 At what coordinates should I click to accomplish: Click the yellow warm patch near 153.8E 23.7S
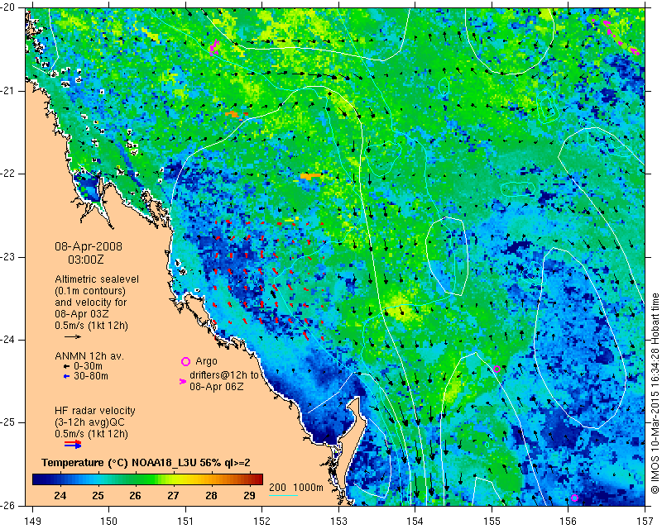click(399, 306)
